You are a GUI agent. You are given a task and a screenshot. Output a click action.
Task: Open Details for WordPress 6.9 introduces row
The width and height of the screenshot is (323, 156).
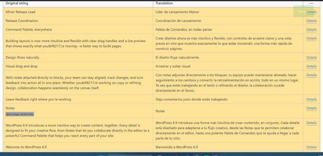coord(311,123)
